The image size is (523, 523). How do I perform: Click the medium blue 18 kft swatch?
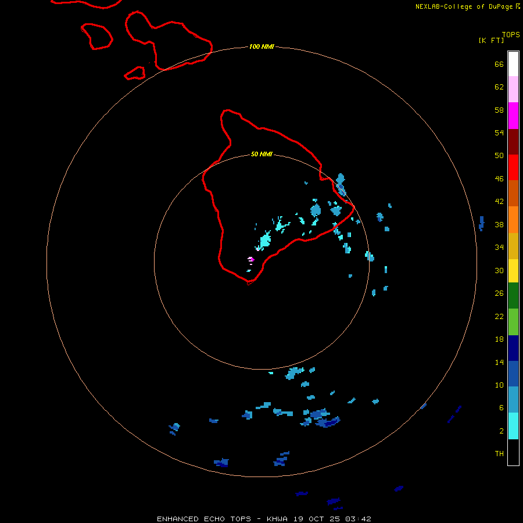point(513,374)
